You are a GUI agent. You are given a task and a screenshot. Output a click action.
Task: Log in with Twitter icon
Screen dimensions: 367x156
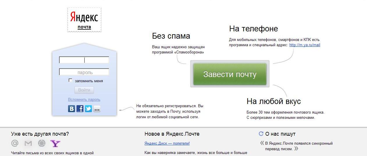point(88,109)
